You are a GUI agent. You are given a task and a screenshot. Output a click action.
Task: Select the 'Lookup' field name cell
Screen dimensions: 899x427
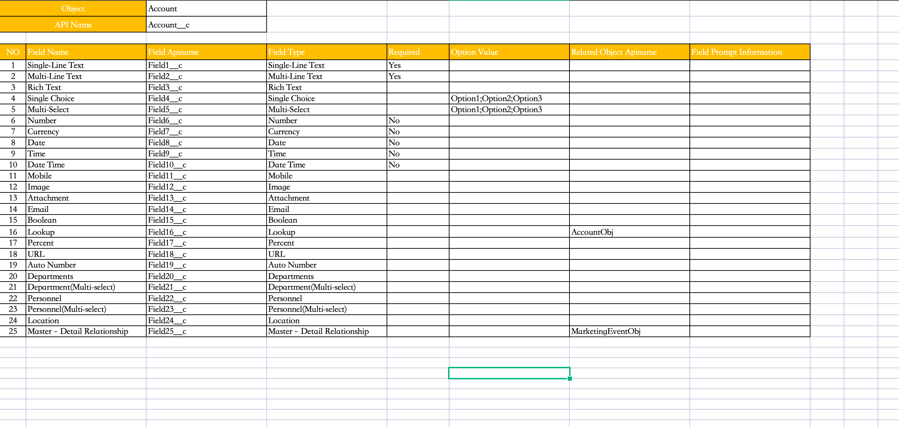86,232
